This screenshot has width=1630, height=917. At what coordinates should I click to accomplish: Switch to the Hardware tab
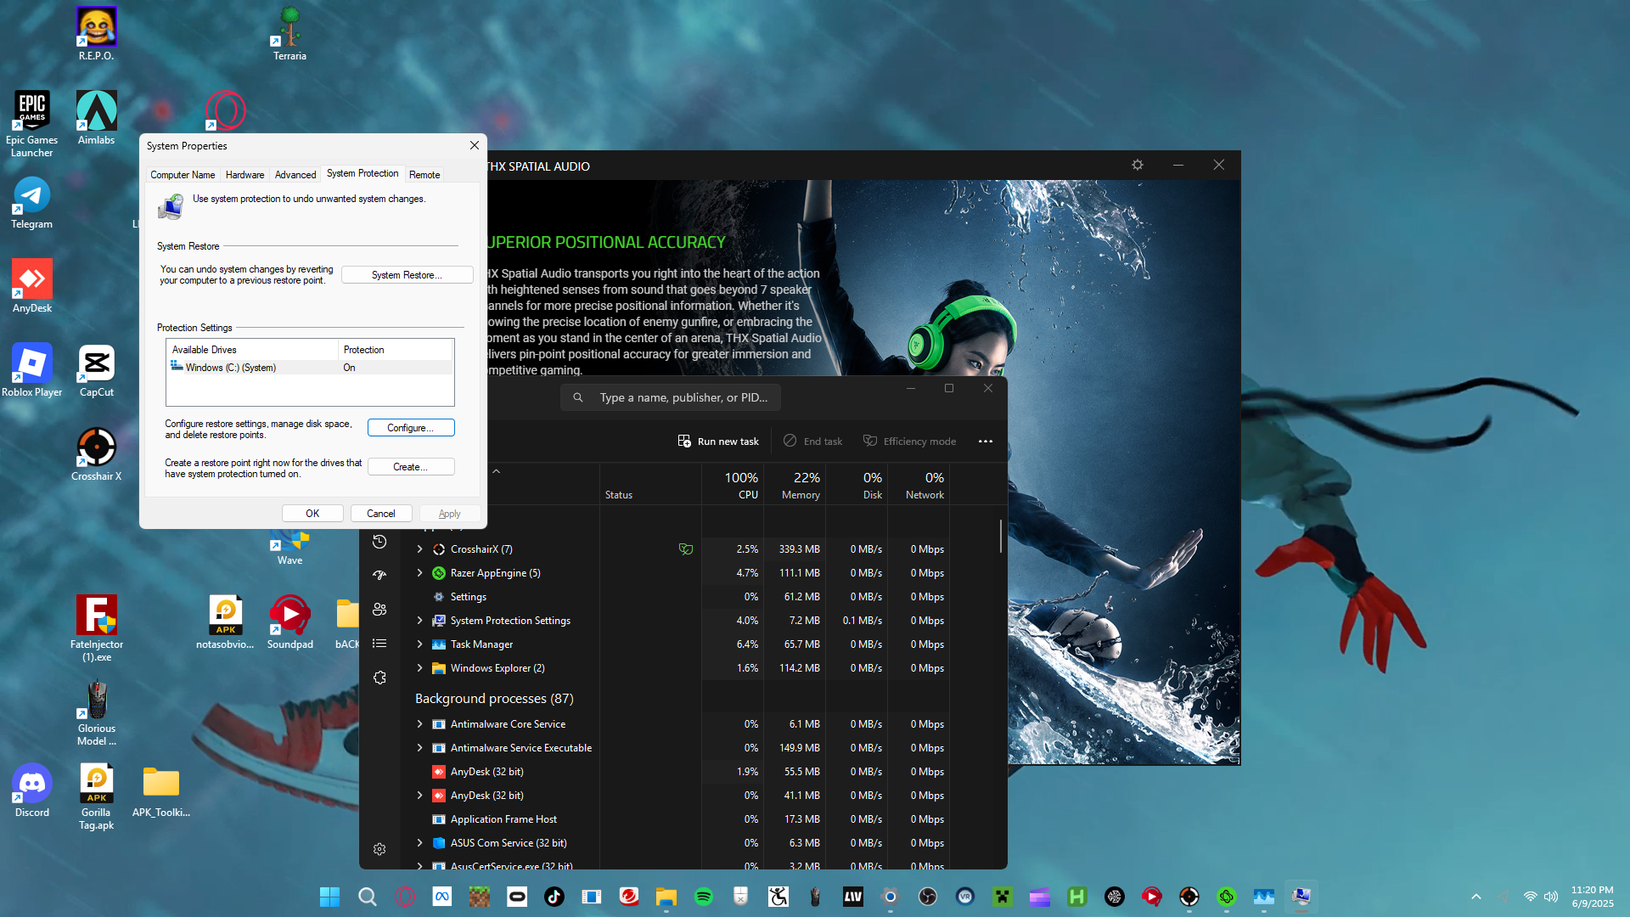pyautogui.click(x=244, y=175)
